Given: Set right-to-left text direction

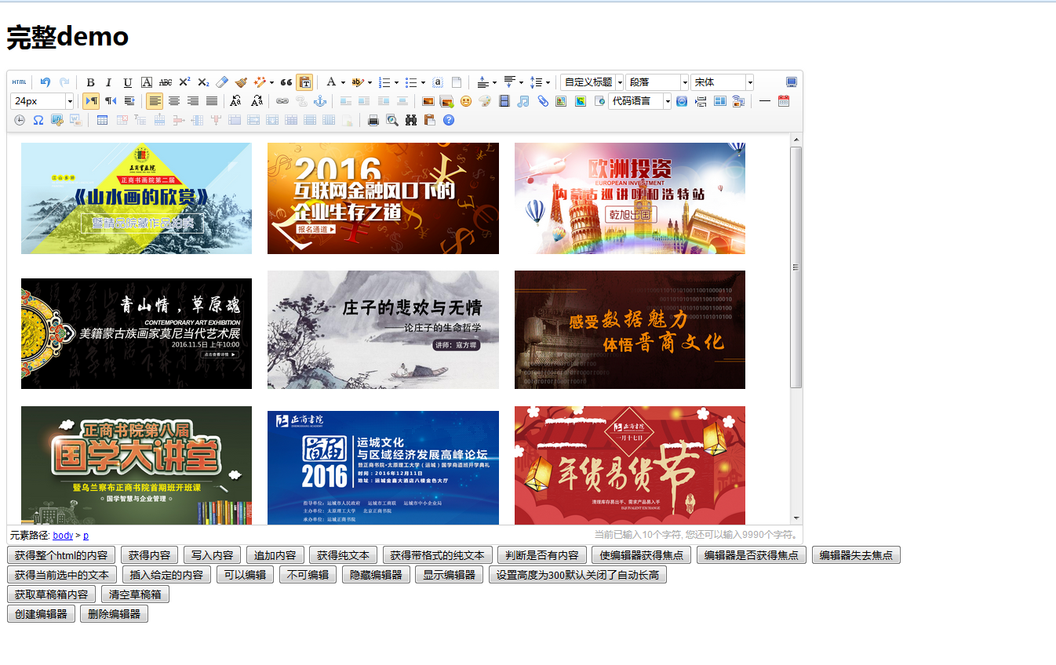Looking at the screenshot, I should click(x=111, y=101).
